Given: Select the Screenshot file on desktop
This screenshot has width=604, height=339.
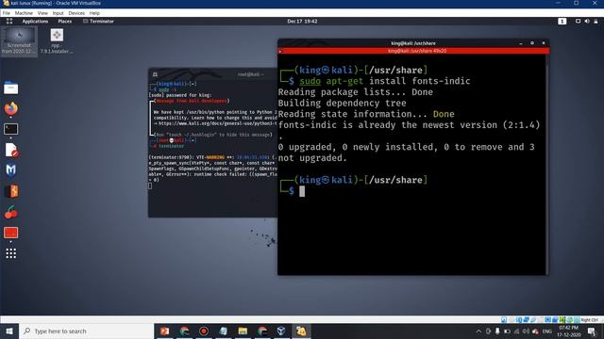Looking at the screenshot, I should (x=19, y=41).
